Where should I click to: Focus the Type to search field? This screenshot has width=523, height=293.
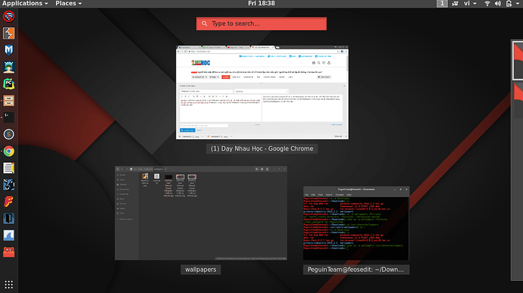(261, 23)
